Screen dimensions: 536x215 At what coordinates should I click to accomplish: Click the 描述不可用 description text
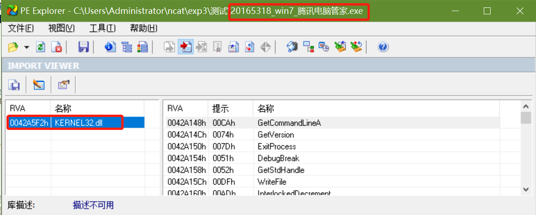[x=93, y=205]
